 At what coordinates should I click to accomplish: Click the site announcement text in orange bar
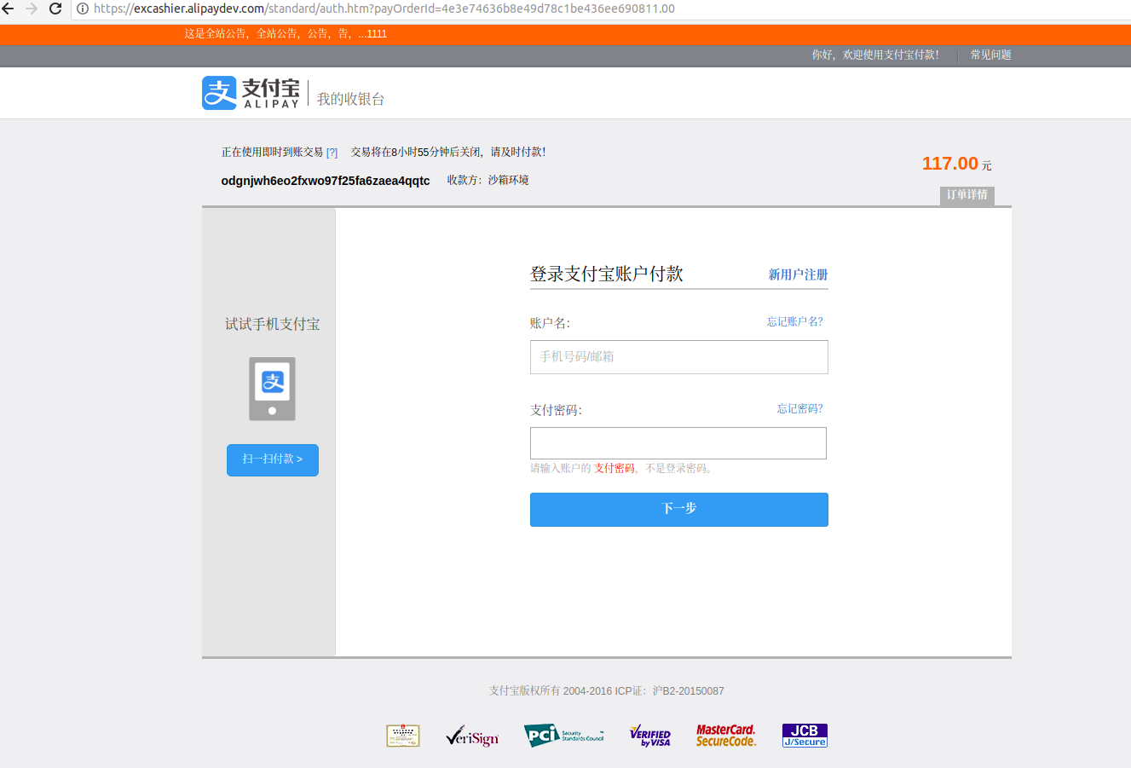pos(286,34)
